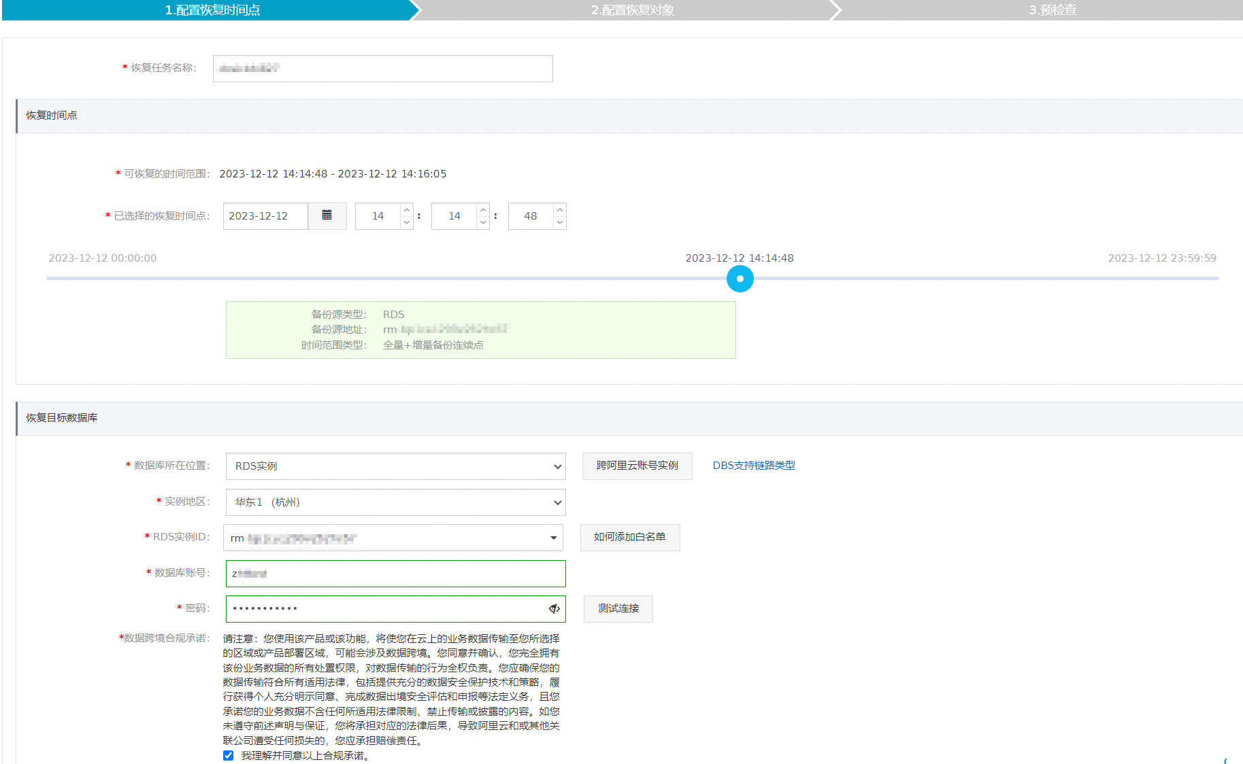This screenshot has width=1243, height=764.
Task: Decrease the seconds value with down arrow
Action: tap(559, 222)
